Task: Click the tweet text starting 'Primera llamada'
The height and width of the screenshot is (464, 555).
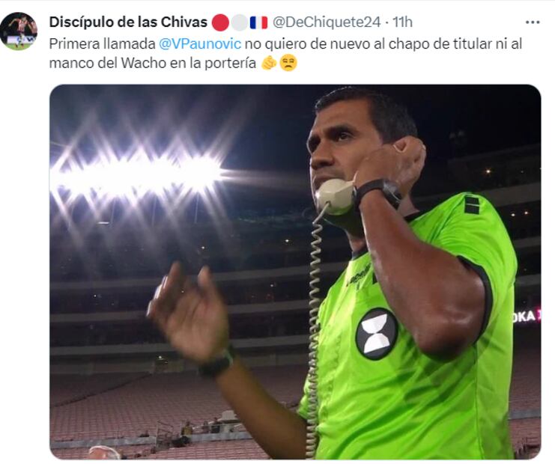Action: pos(285,53)
